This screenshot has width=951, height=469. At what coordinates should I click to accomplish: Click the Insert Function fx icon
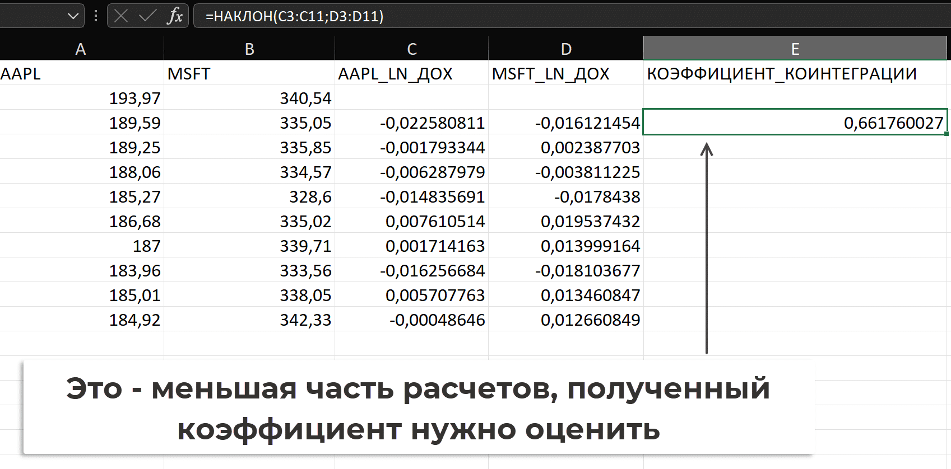[175, 16]
